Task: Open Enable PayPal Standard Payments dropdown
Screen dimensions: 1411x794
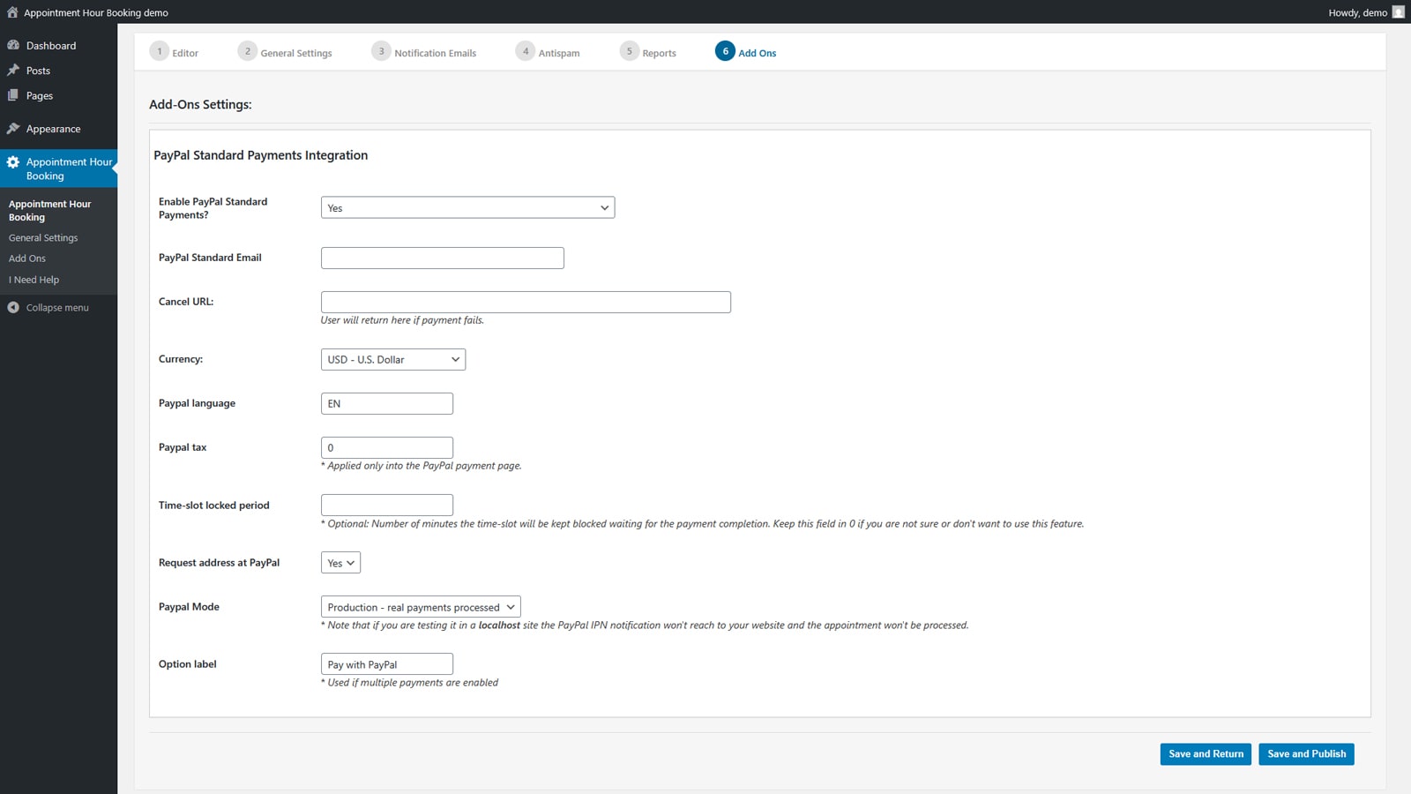Action: tap(467, 207)
